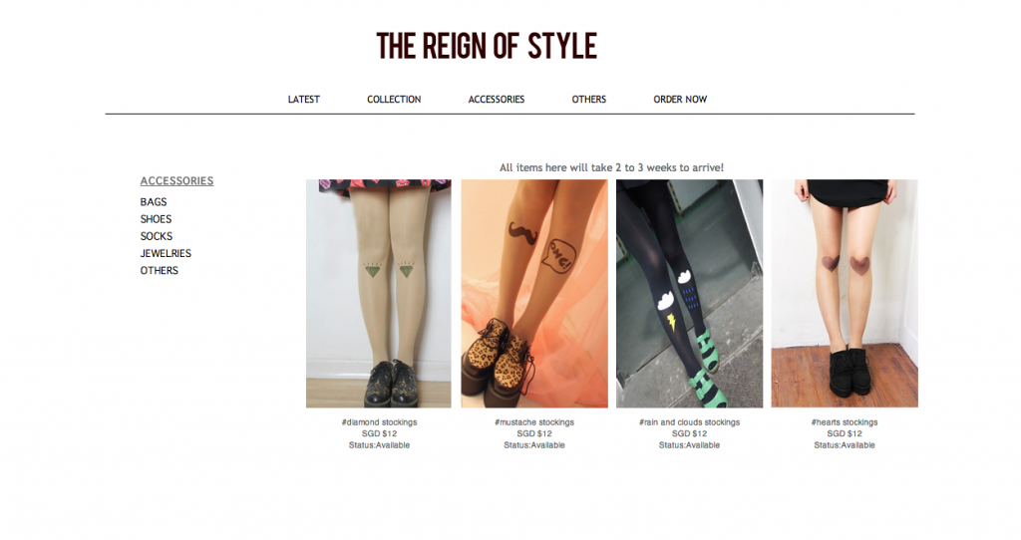View the diamond stockings product photo
The width and height of the screenshot is (1021, 540).
pyautogui.click(x=378, y=294)
